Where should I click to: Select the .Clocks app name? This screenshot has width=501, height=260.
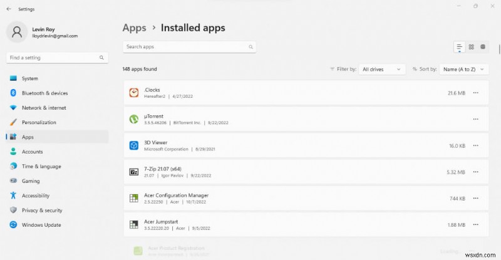click(x=152, y=90)
